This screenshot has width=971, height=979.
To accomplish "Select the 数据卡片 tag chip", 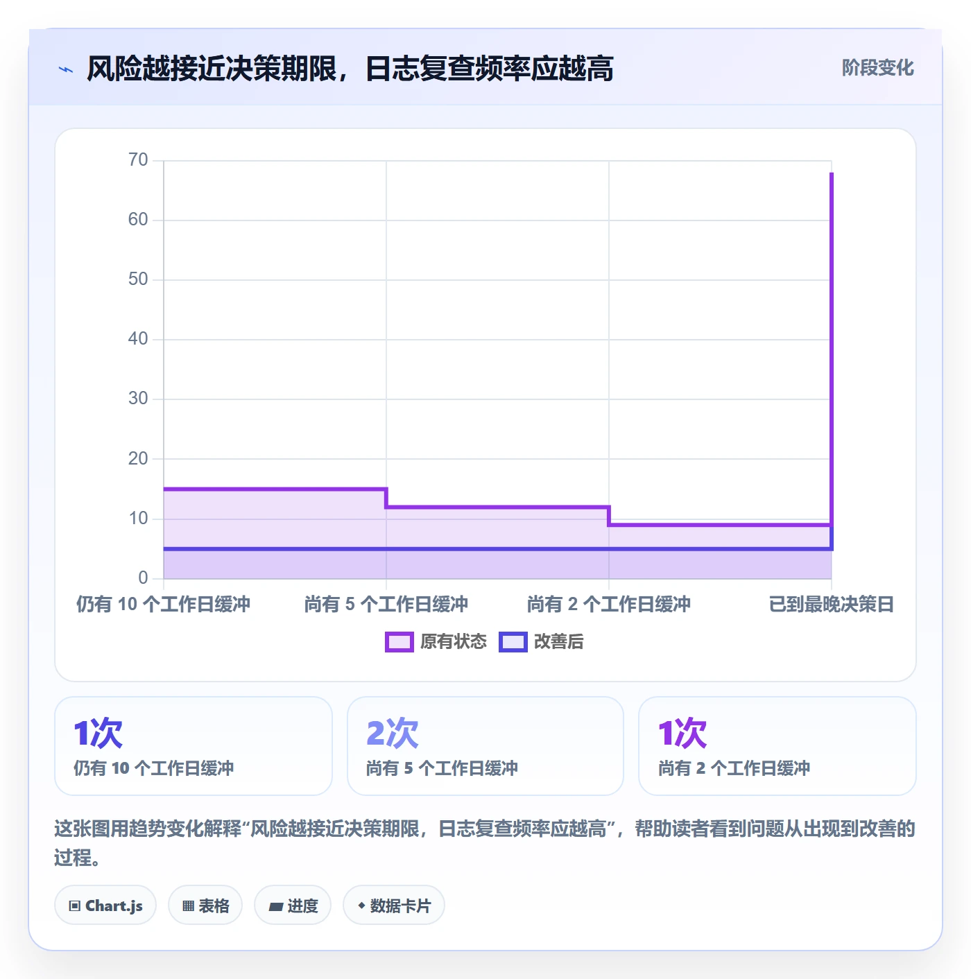I will click(x=394, y=906).
